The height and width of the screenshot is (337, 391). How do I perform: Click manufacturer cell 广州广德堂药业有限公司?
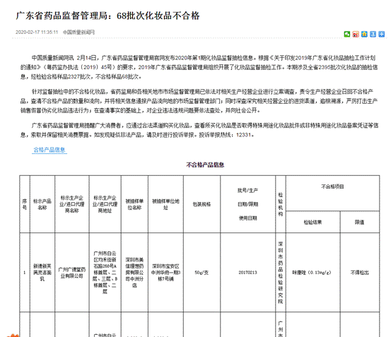point(72,273)
